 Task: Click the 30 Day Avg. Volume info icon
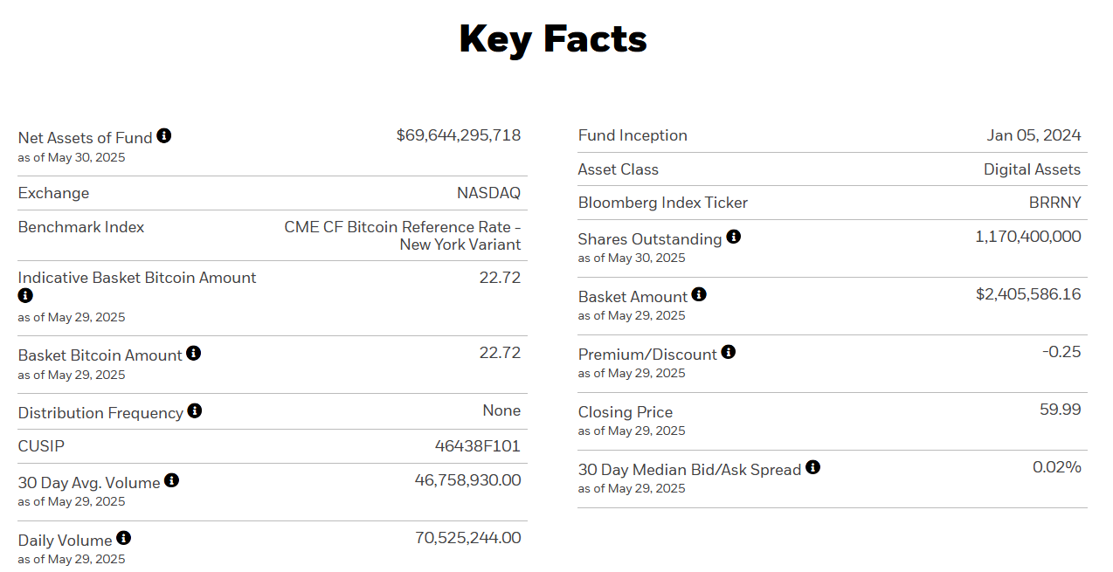(172, 480)
